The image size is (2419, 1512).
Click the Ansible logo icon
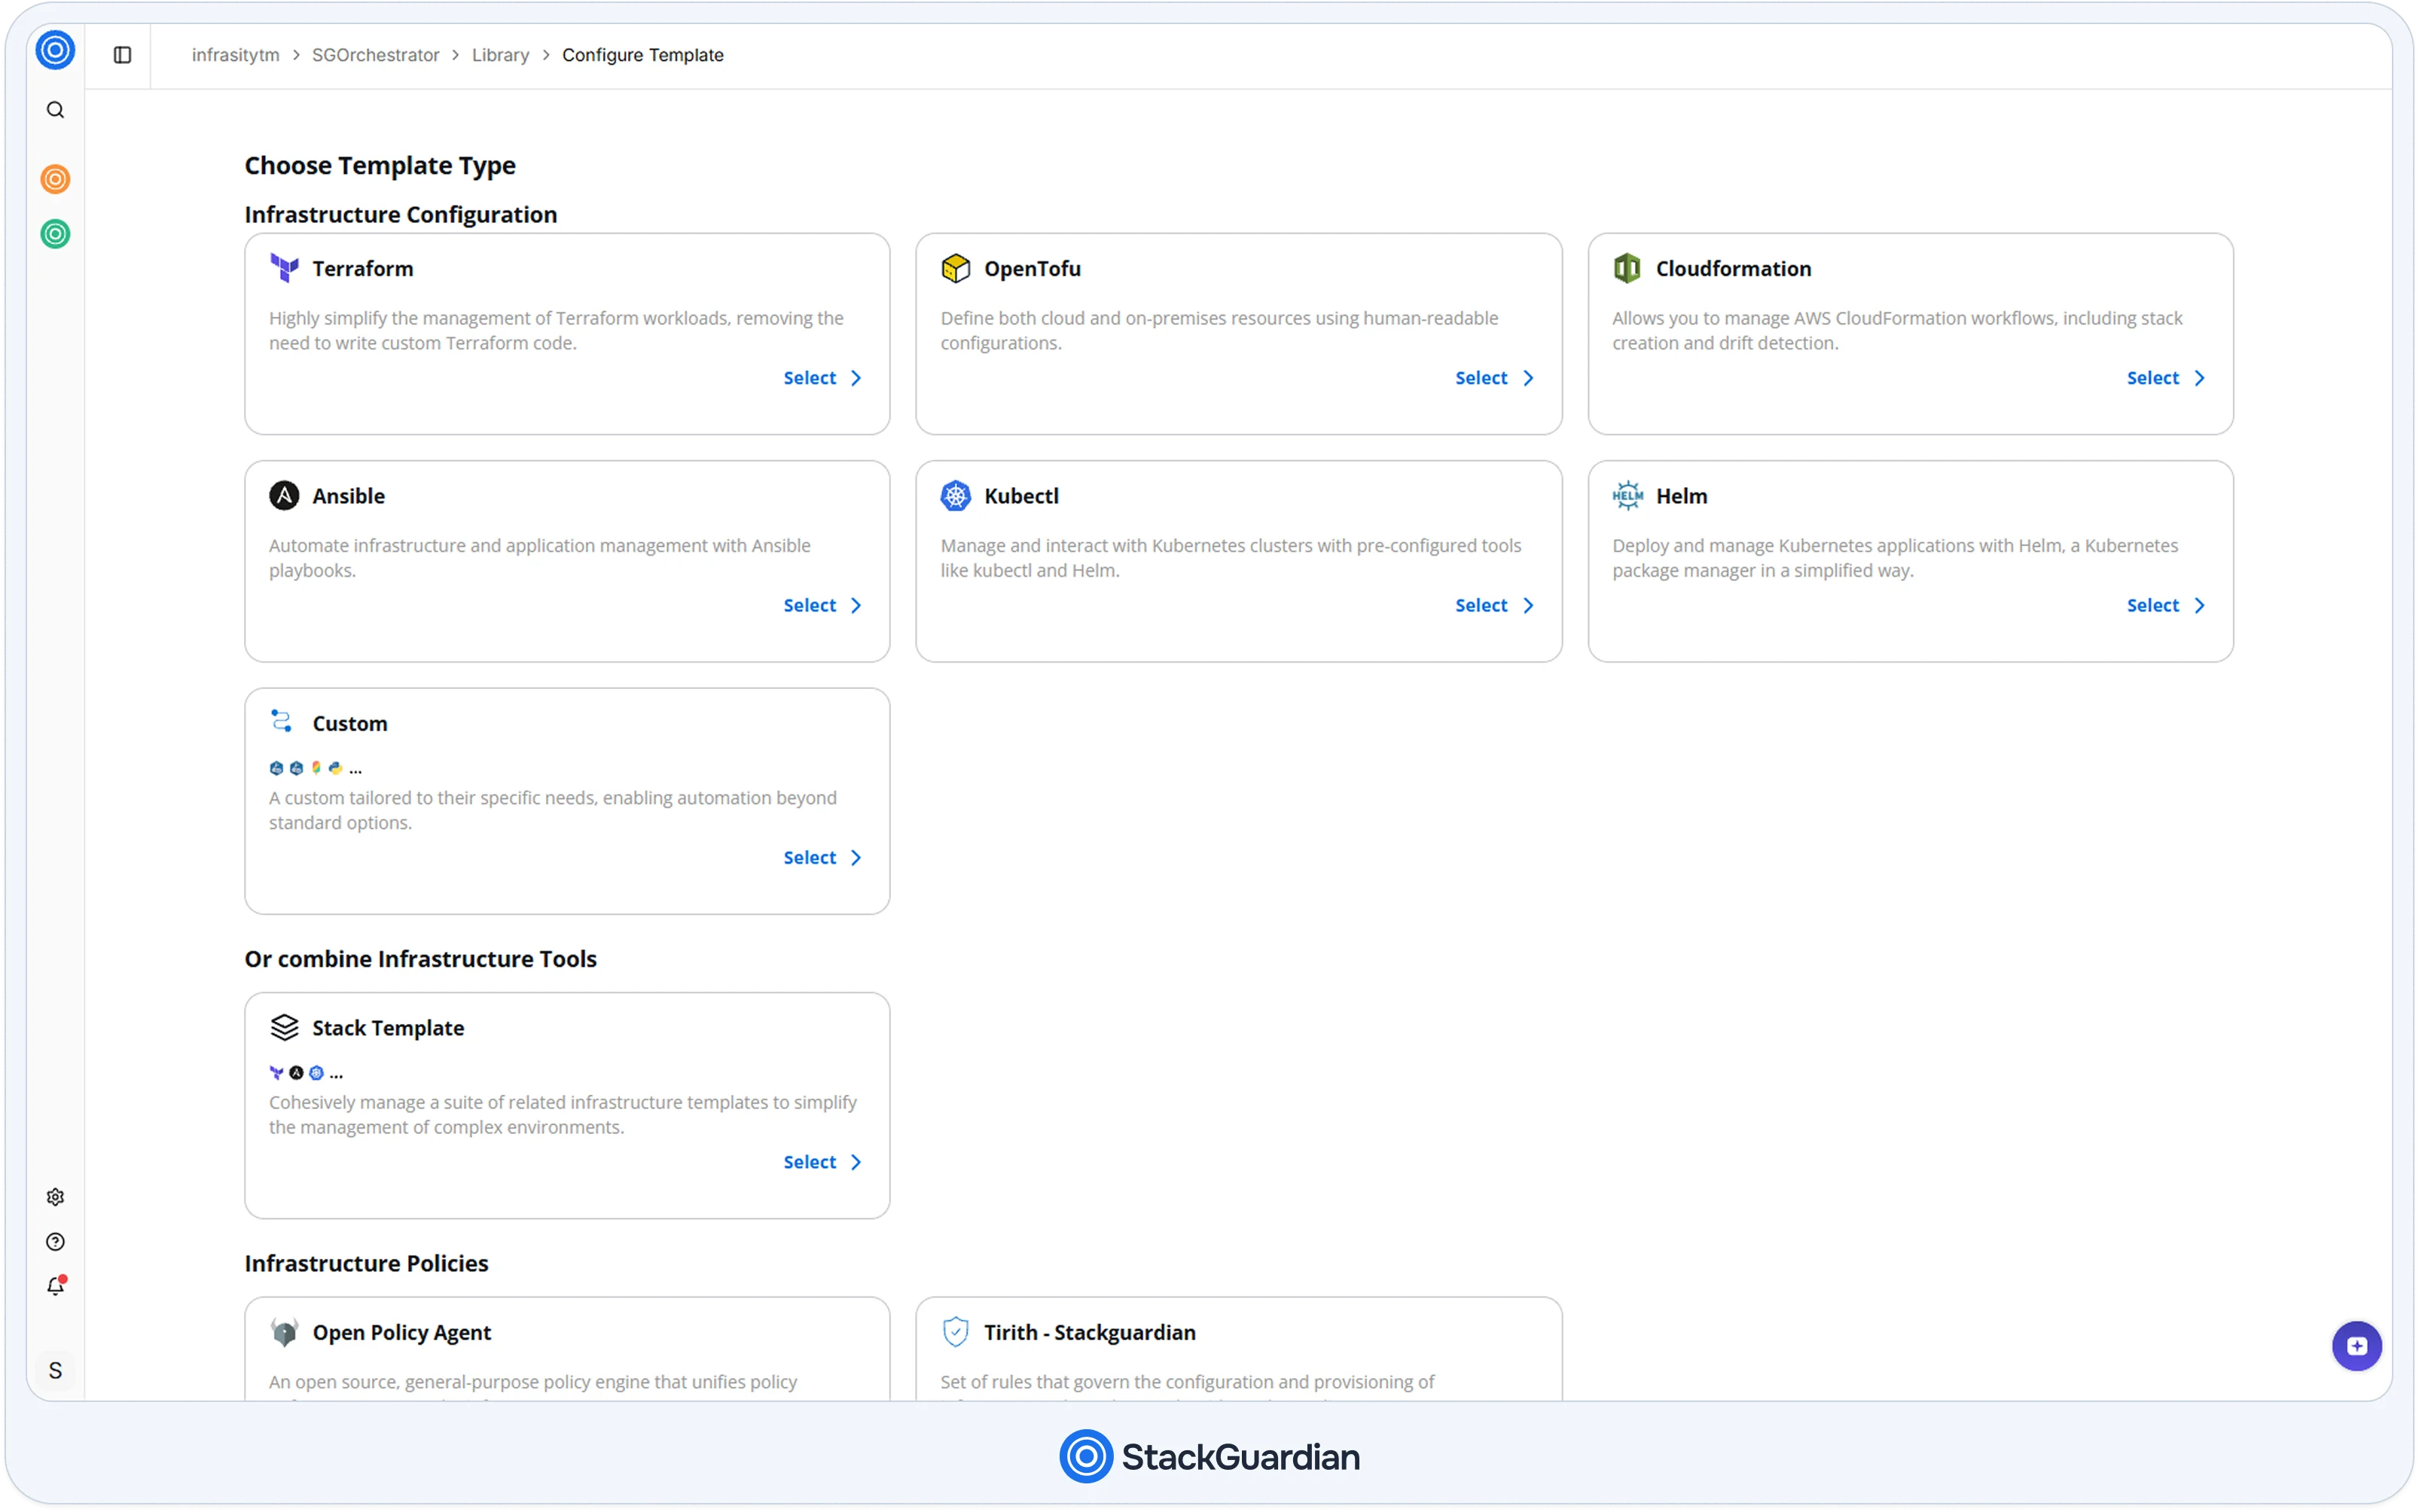tap(284, 496)
